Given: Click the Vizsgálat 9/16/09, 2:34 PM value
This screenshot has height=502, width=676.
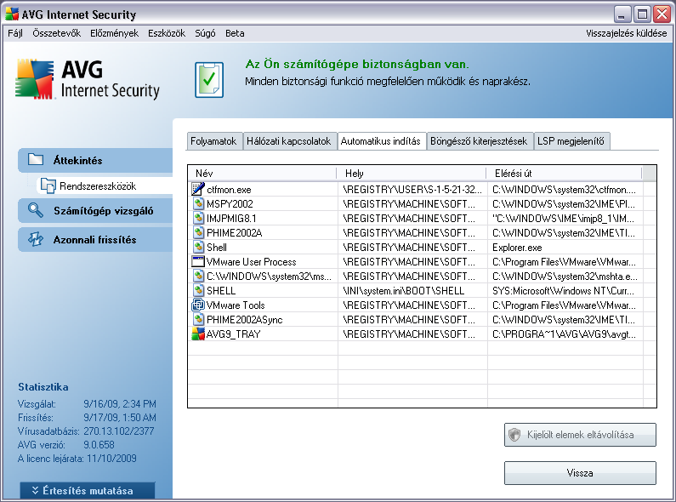Looking at the screenshot, I should point(119,403).
